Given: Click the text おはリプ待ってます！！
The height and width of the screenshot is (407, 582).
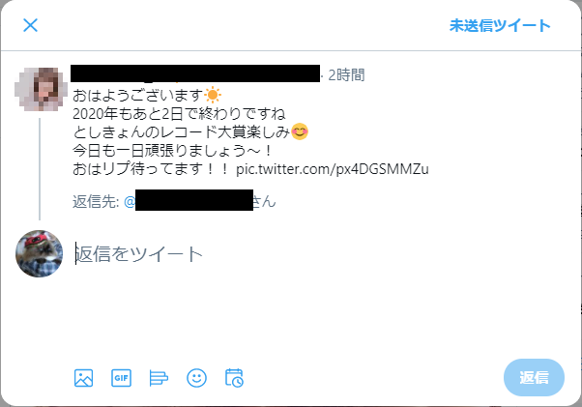Looking at the screenshot, I should point(151,169).
